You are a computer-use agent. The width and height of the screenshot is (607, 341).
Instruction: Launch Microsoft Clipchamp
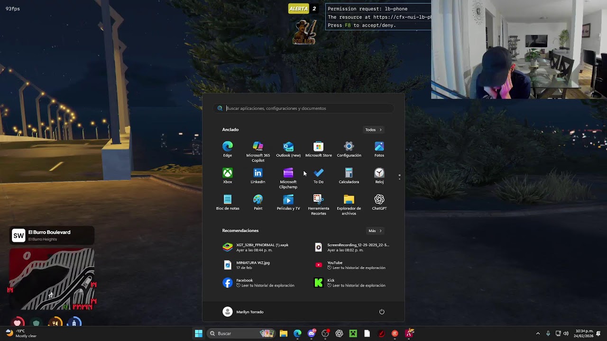(288, 178)
